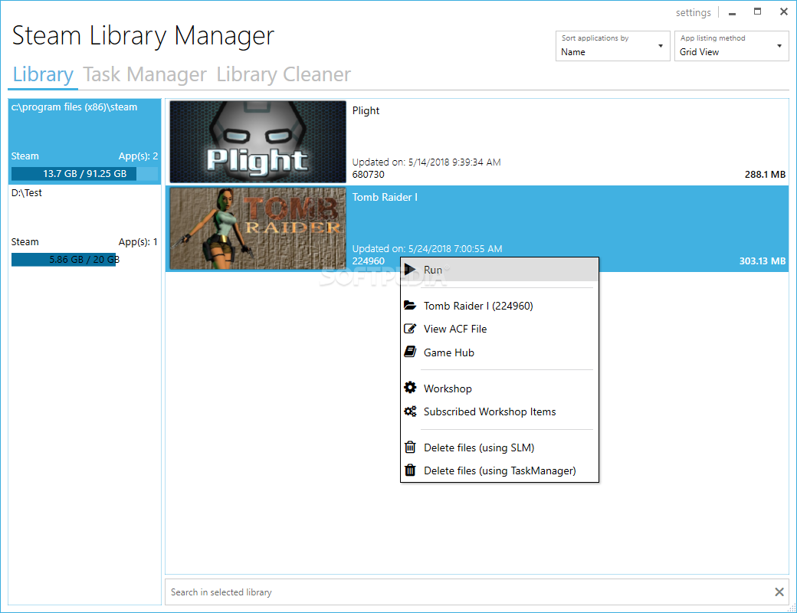The width and height of the screenshot is (797, 613).
Task: Choose Delete files (using TaskManager)
Action: click(x=500, y=470)
